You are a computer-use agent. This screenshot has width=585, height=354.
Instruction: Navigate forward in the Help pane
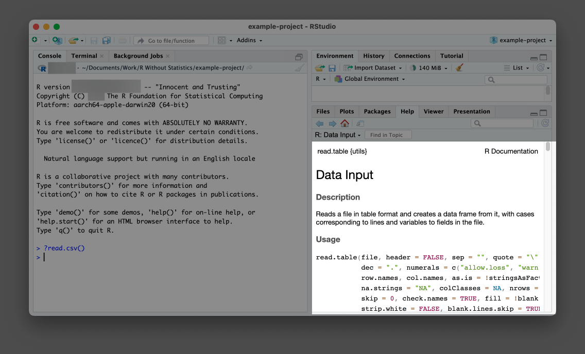pyautogui.click(x=332, y=123)
